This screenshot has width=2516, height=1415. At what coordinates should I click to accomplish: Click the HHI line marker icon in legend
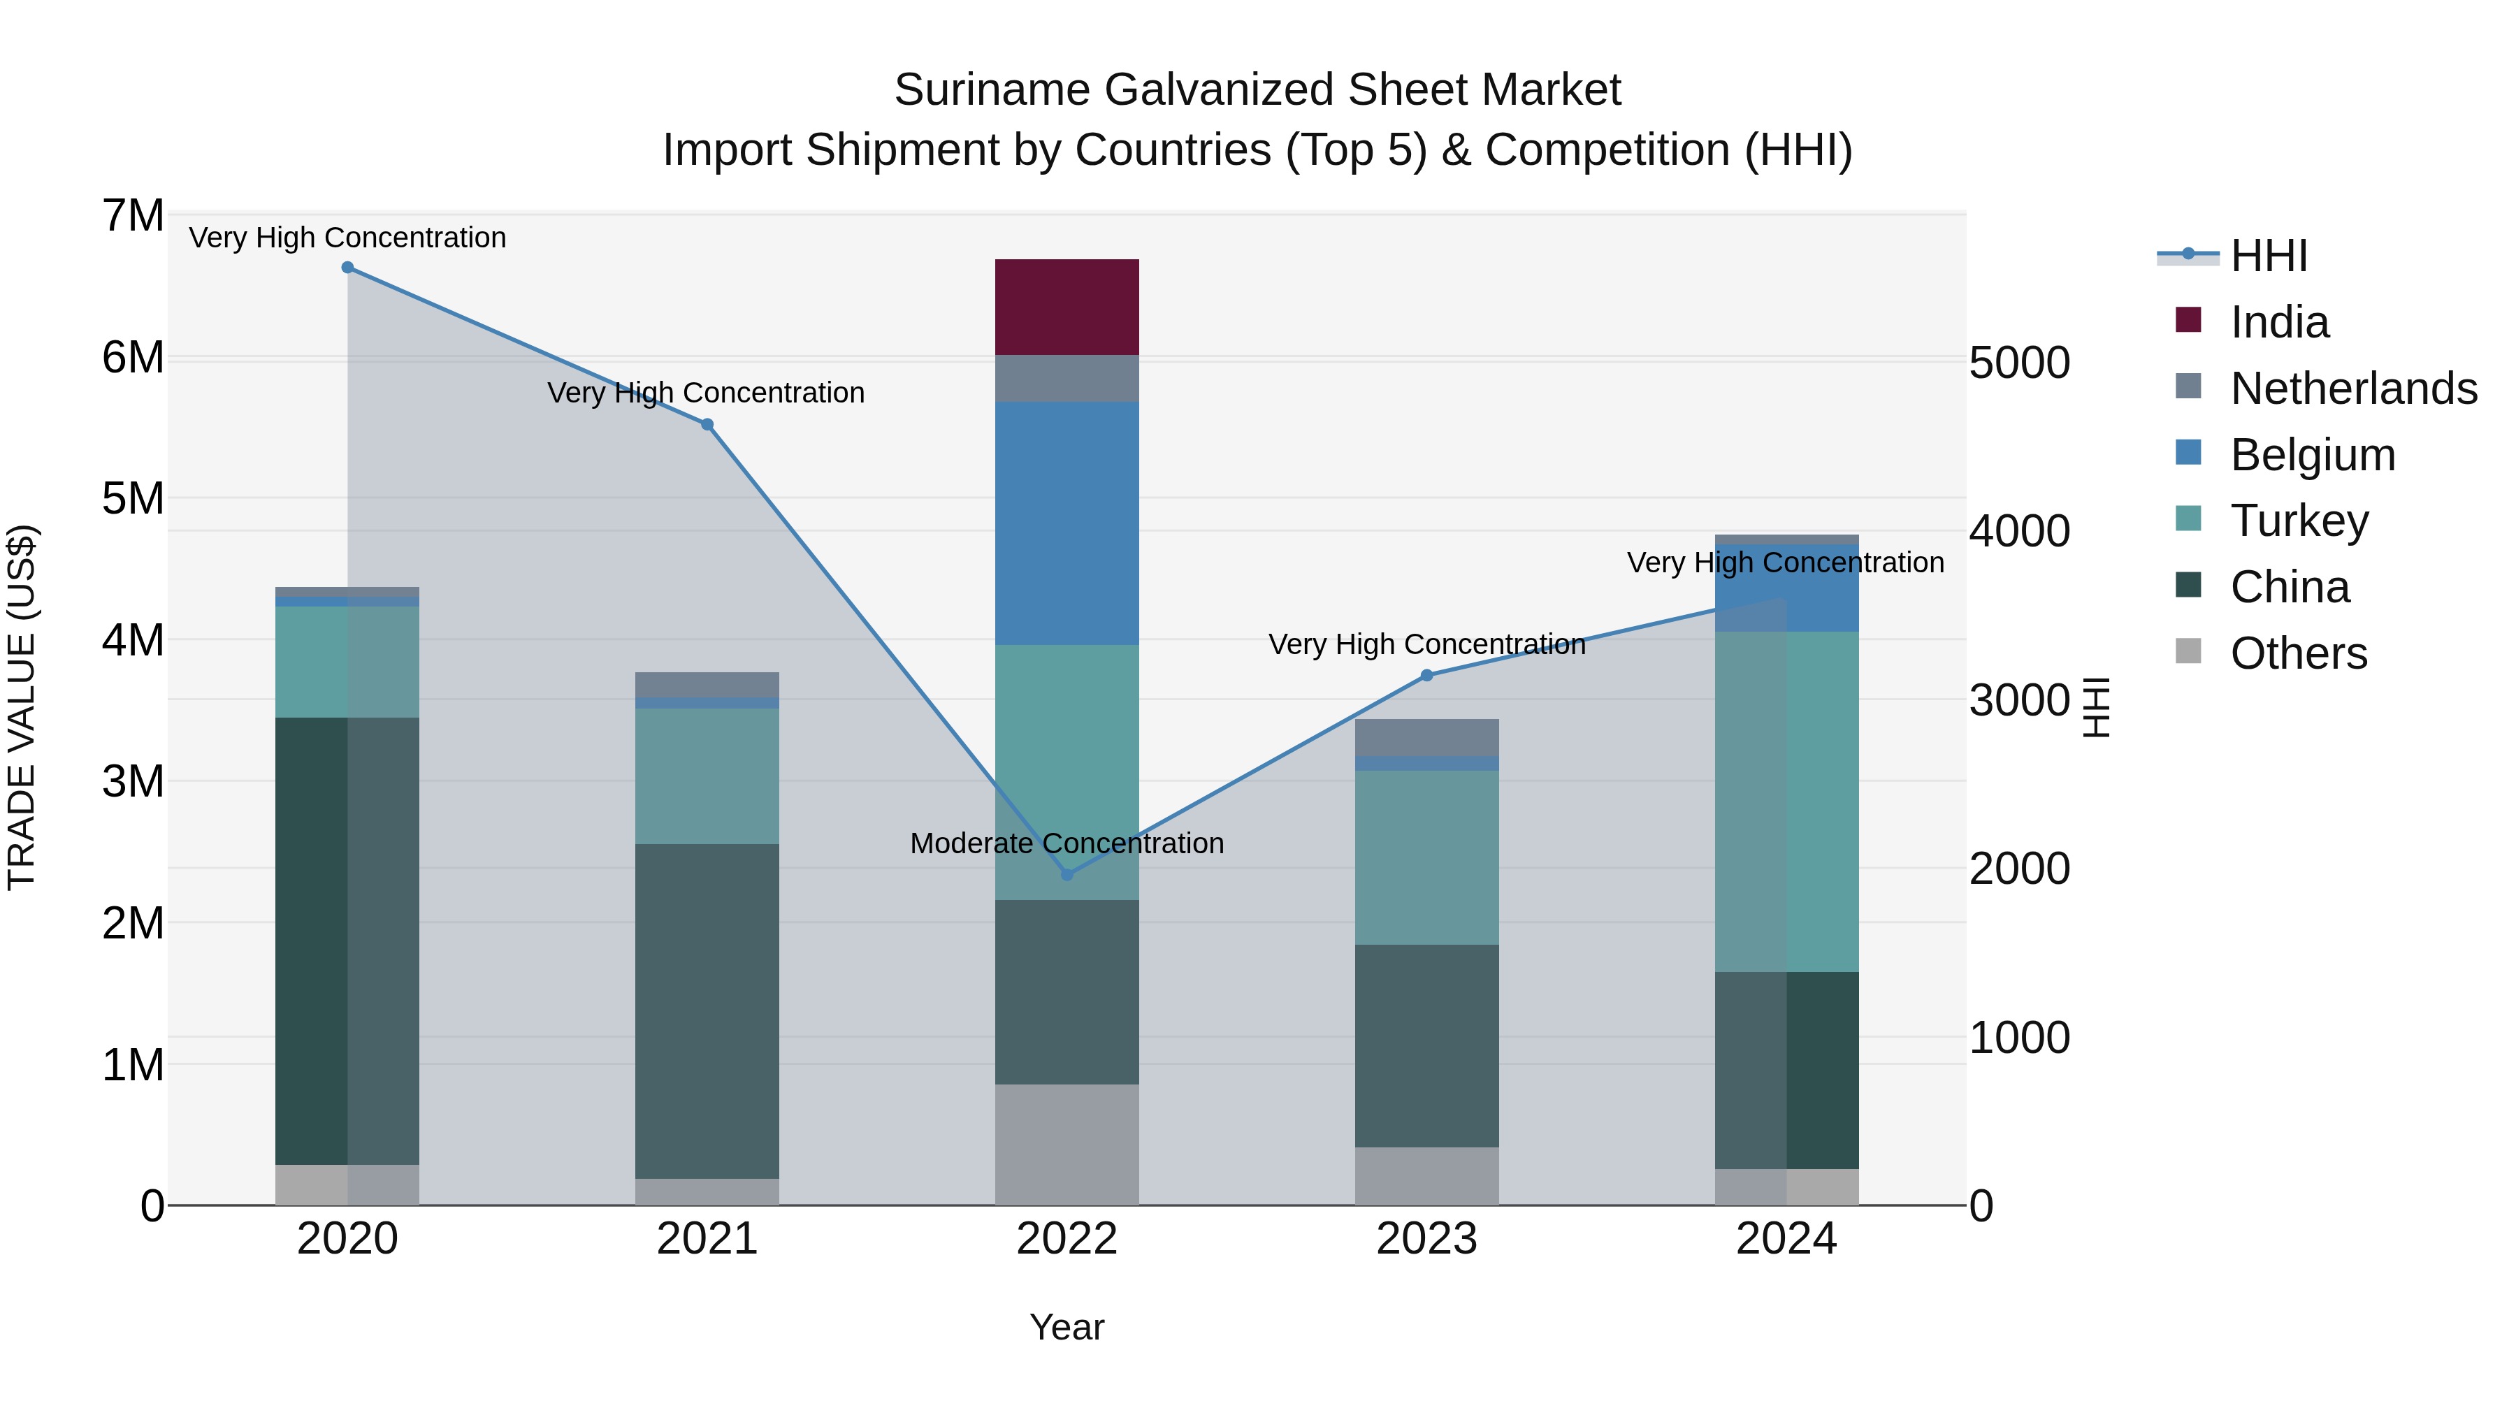(x=2188, y=255)
